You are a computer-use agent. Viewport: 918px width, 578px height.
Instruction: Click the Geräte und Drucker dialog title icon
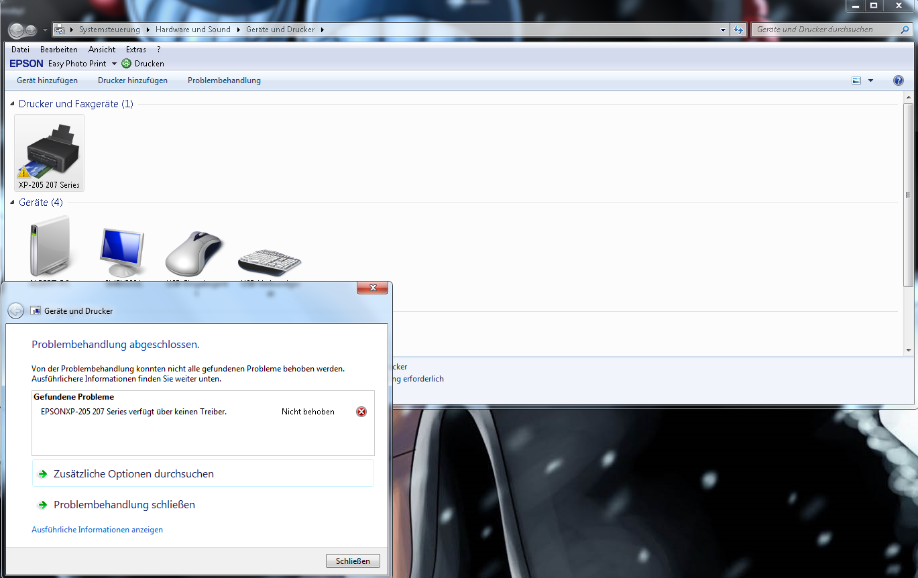pos(36,311)
